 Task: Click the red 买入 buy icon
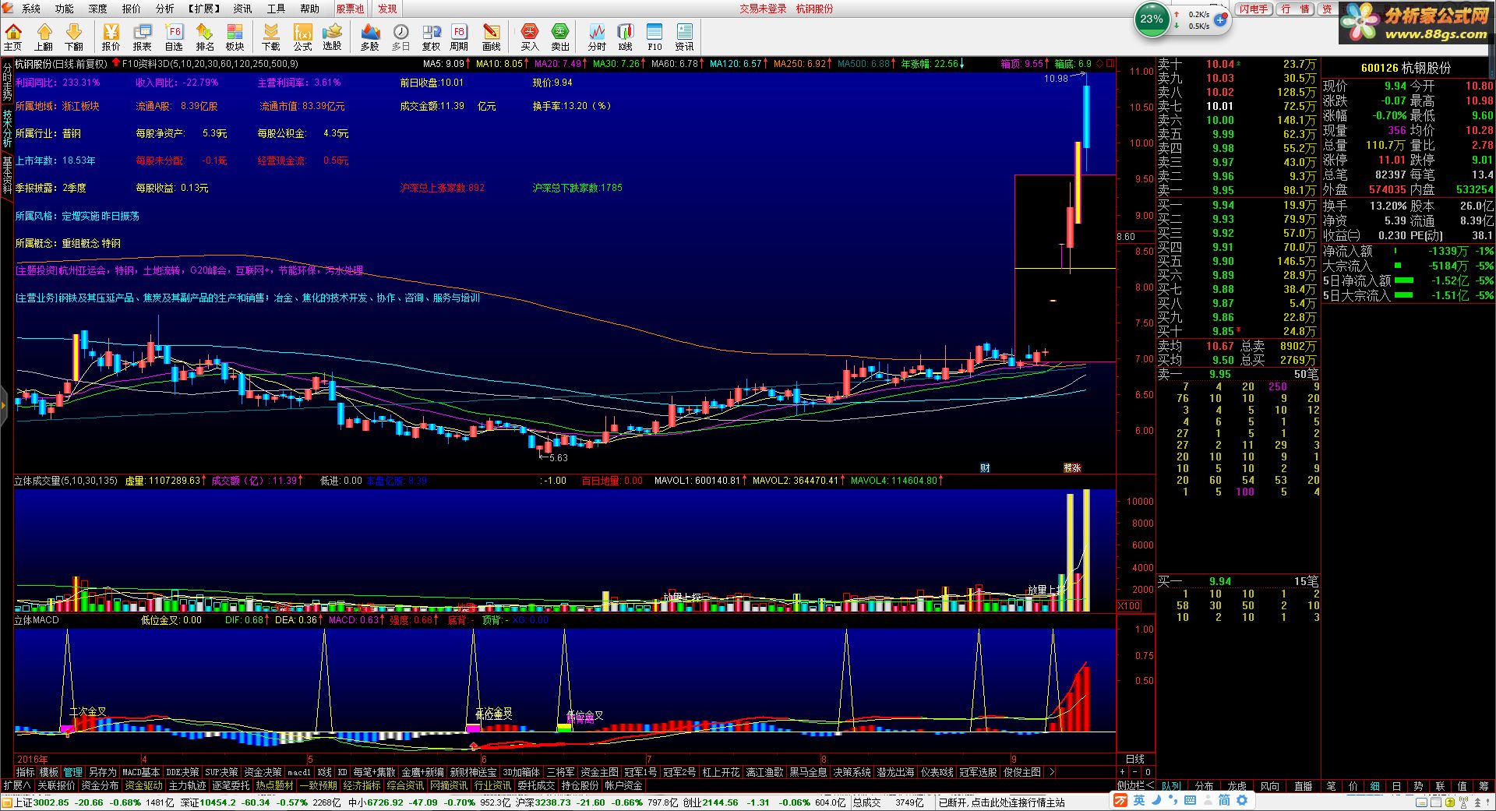coord(530,37)
